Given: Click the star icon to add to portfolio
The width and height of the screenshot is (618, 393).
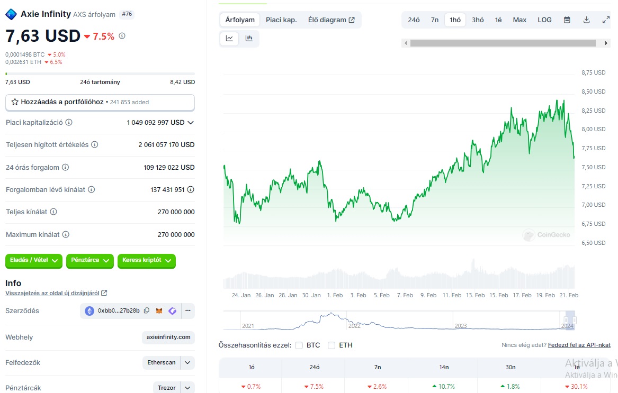Looking at the screenshot, I should (x=15, y=102).
